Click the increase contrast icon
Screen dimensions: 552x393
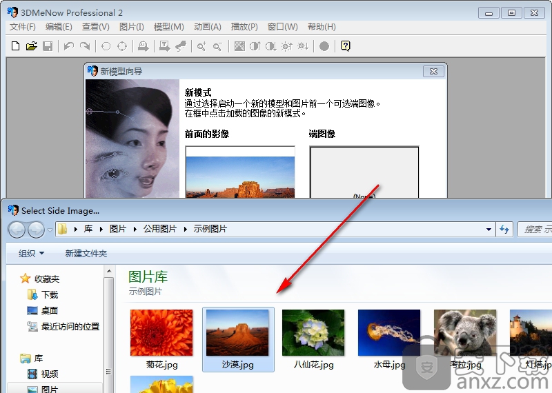[x=255, y=46]
